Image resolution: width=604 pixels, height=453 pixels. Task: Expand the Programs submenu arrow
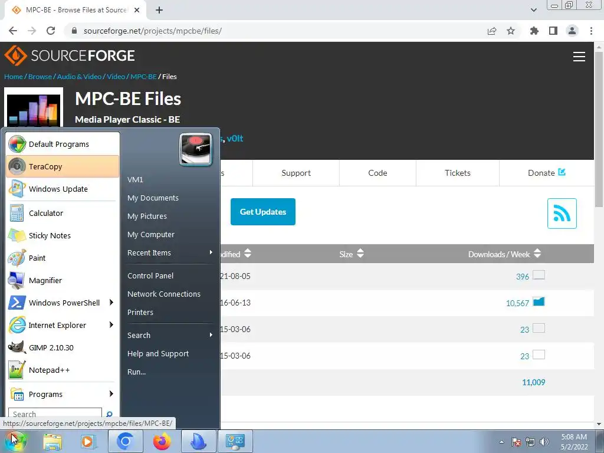point(111,393)
